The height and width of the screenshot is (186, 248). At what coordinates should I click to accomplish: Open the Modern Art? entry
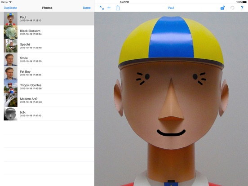[x=47, y=100]
